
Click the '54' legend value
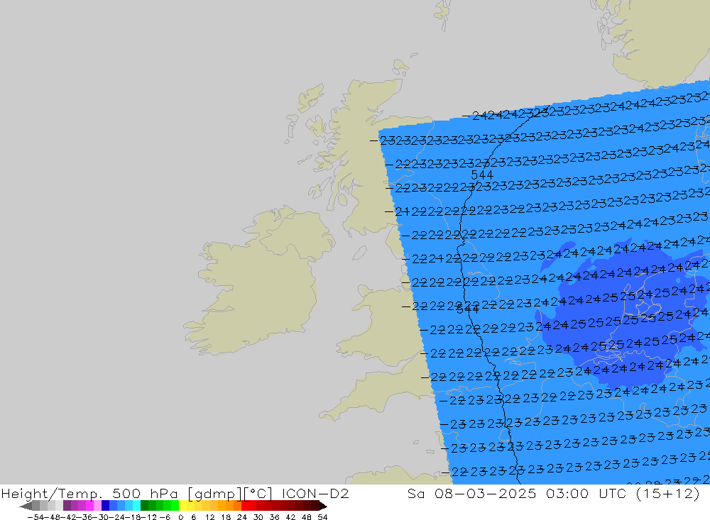pyautogui.click(x=322, y=517)
